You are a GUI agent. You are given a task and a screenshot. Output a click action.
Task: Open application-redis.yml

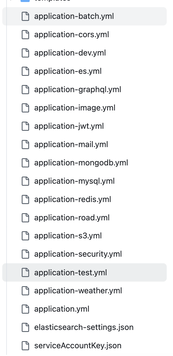[85, 199]
